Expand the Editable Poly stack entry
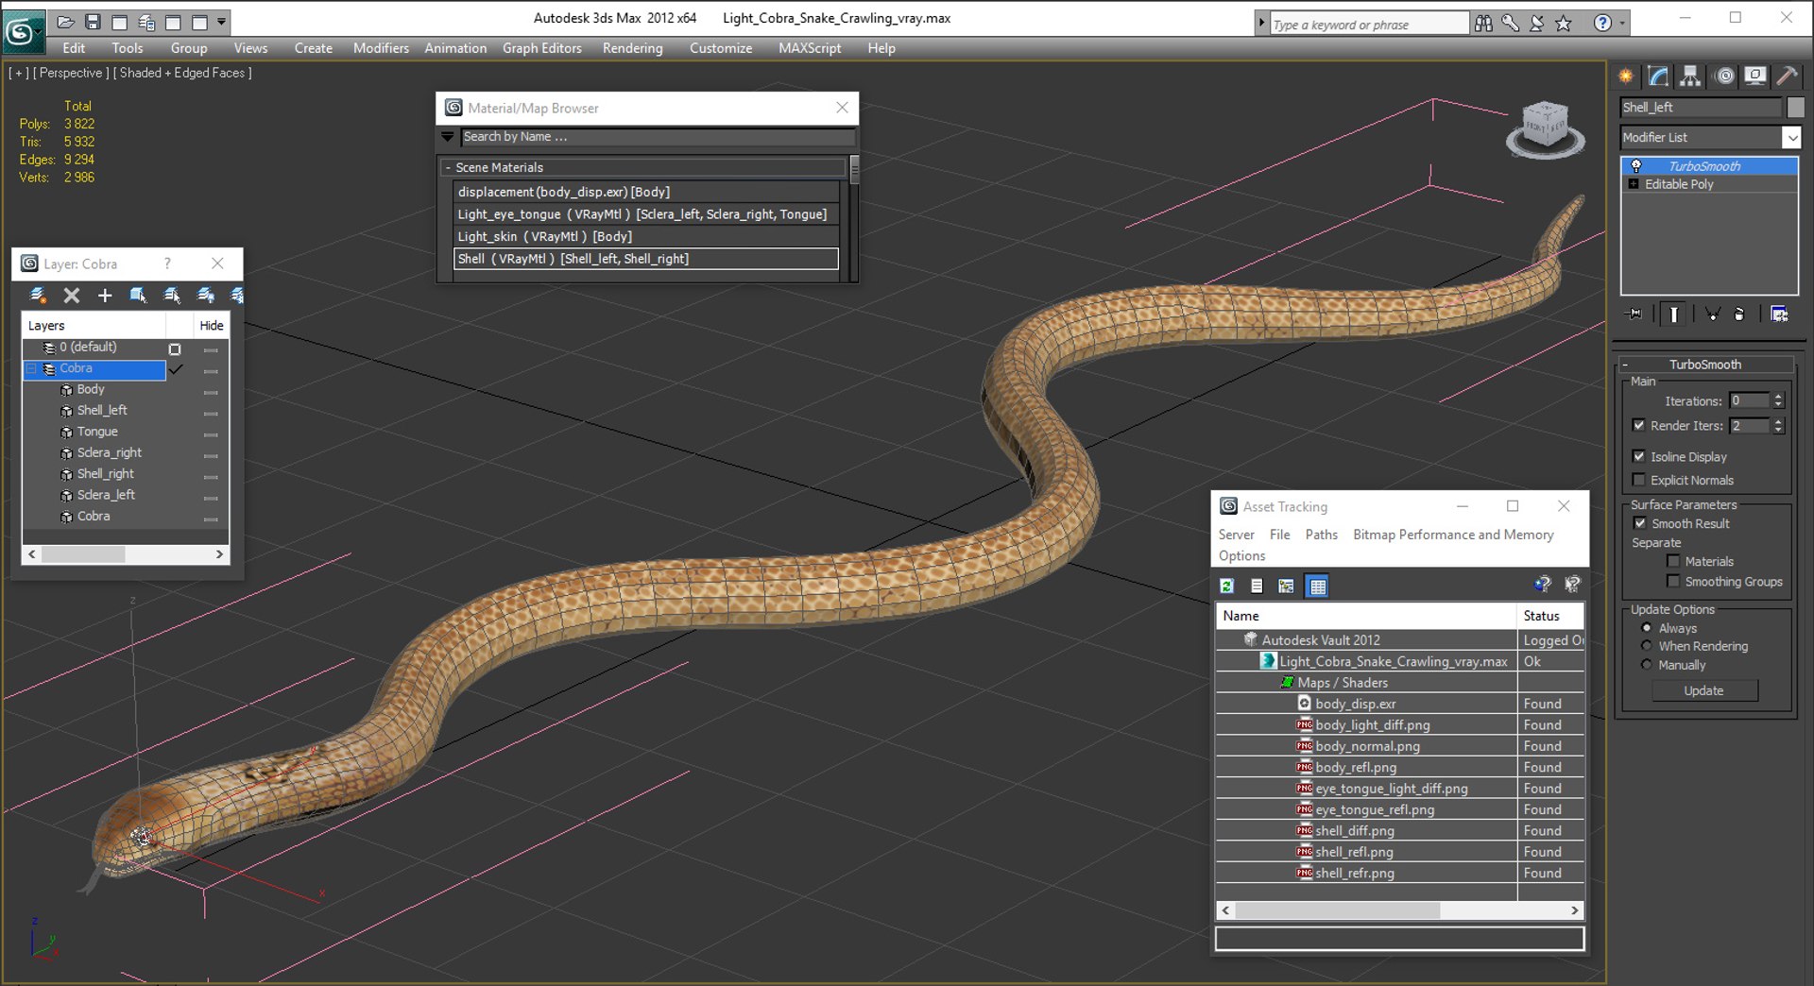This screenshot has width=1814, height=986. [x=1634, y=184]
